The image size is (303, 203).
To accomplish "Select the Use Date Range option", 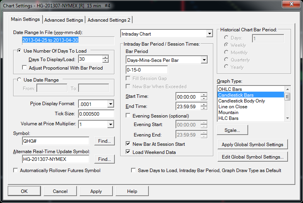I will tap(19, 80).
